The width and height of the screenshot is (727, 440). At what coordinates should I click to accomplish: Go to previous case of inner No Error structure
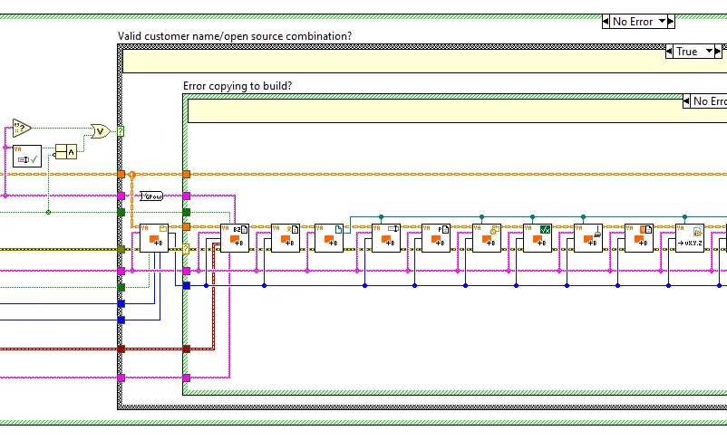tap(687, 102)
